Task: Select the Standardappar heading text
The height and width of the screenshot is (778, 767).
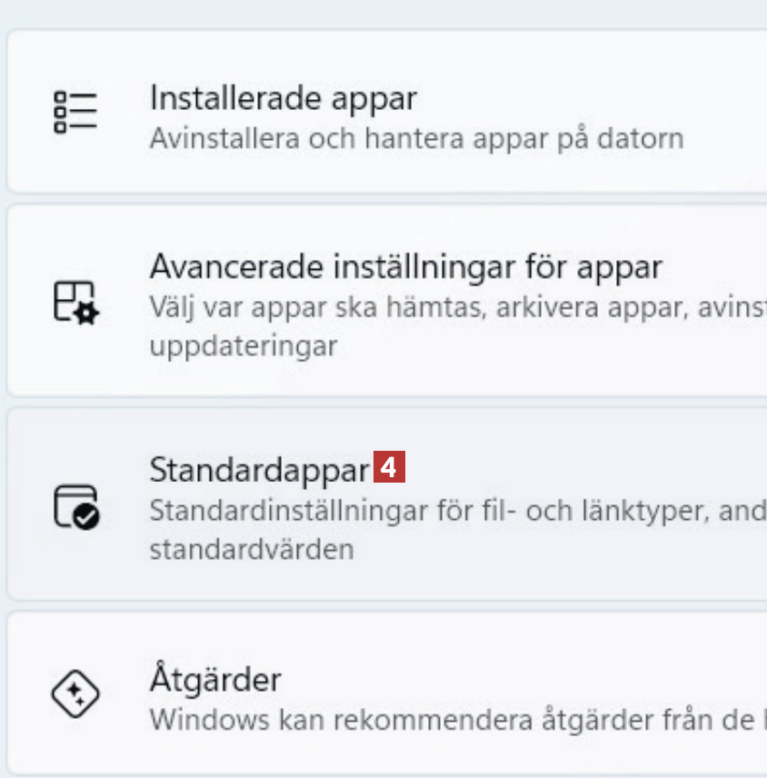Action: pyautogui.click(x=259, y=469)
